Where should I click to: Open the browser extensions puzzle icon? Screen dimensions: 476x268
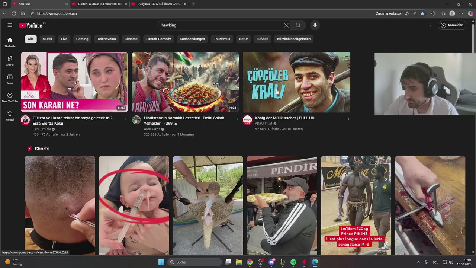coord(433,13)
